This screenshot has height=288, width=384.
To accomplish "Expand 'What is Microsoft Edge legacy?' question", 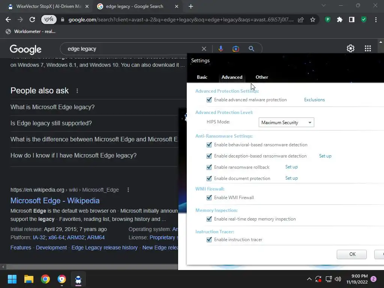I will tap(94, 107).
